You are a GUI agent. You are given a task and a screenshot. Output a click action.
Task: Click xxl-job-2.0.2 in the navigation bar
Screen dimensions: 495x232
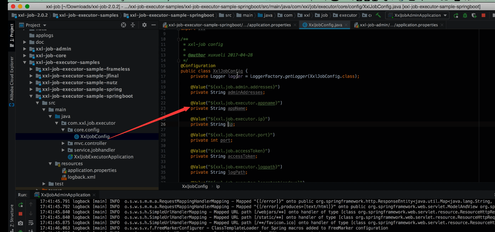pyautogui.click(x=30, y=15)
